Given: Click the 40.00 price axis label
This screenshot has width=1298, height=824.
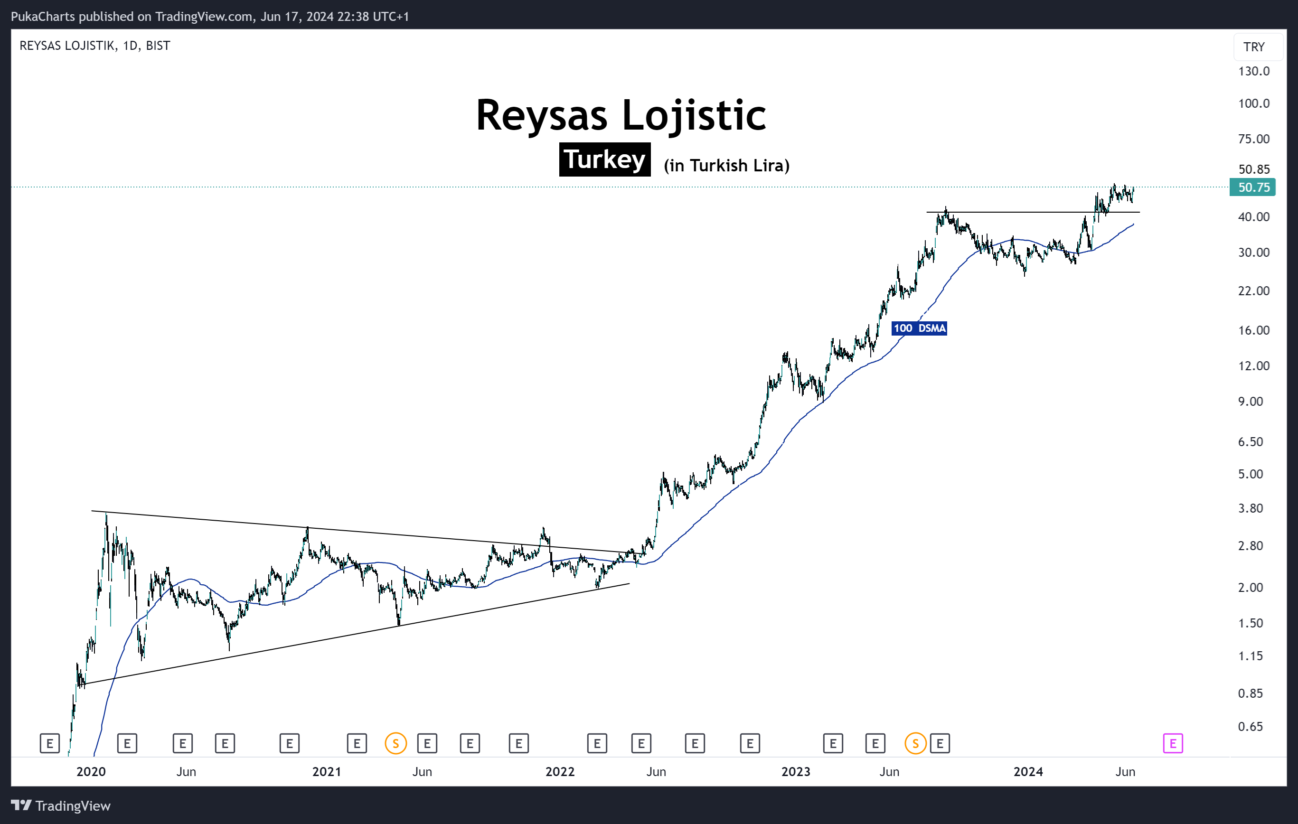Looking at the screenshot, I should coord(1254,216).
